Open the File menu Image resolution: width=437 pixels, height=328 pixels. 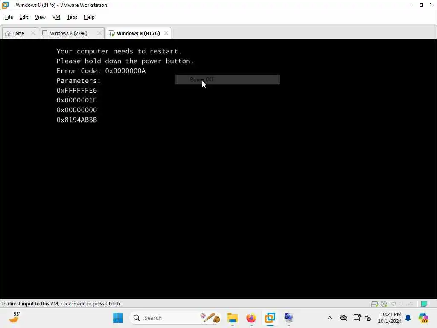[x=9, y=17]
